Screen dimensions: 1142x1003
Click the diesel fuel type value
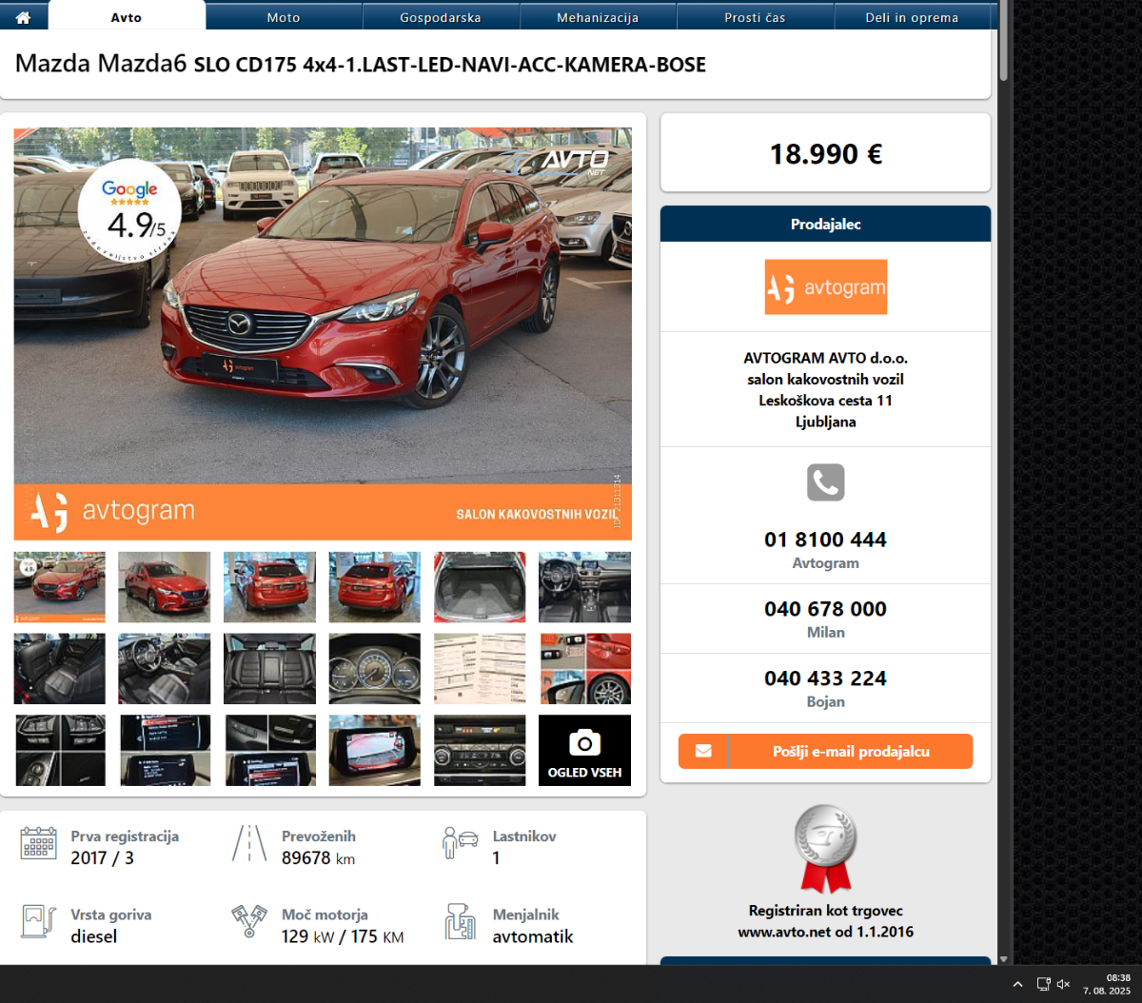[94, 936]
